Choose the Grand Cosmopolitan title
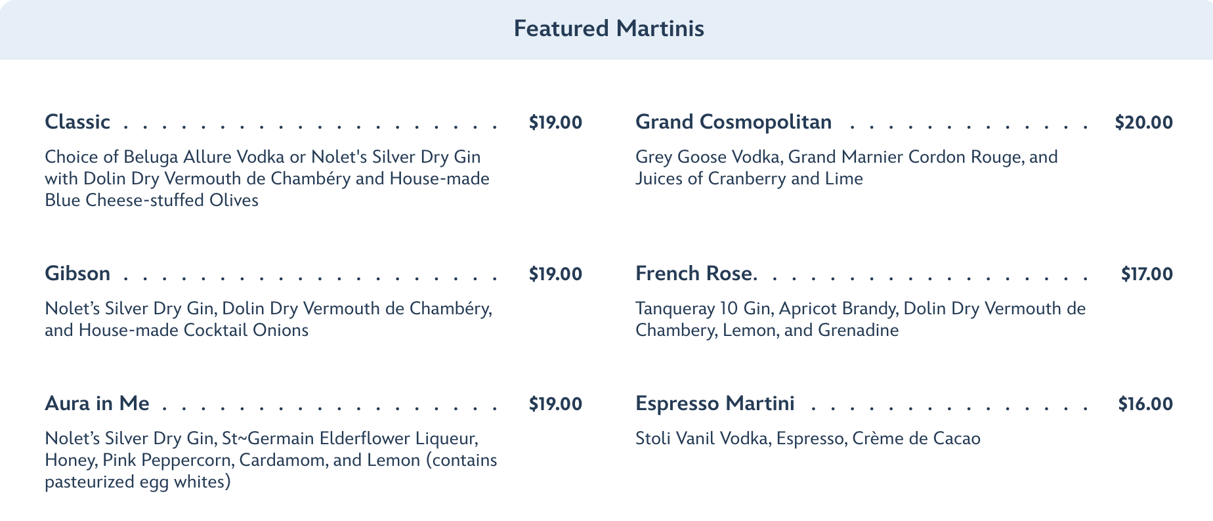The width and height of the screenshot is (1213, 521). pos(733,122)
